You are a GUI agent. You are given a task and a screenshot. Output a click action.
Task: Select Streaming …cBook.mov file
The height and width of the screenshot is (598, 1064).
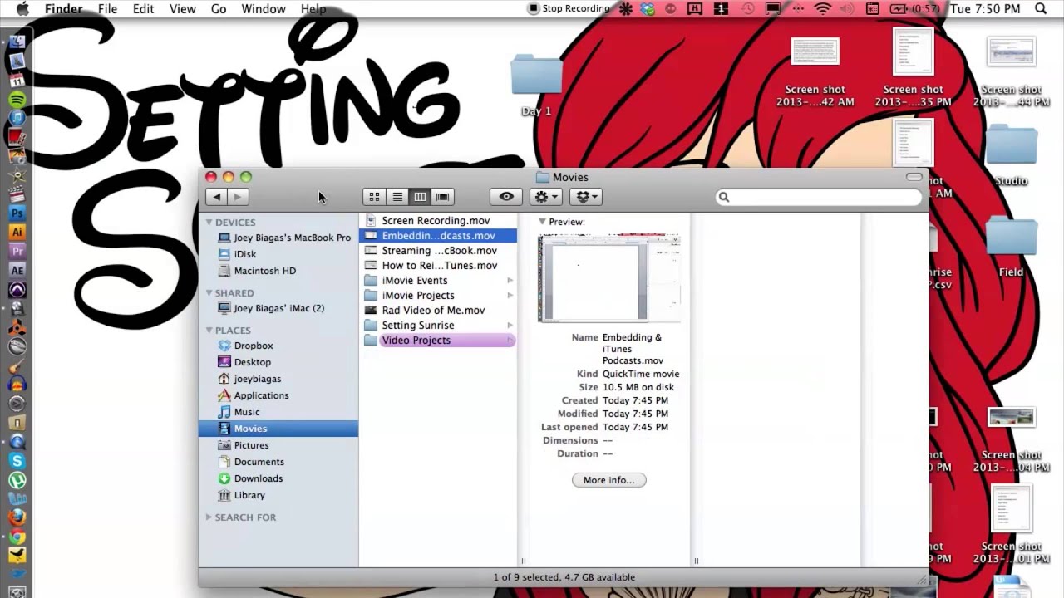[x=438, y=251]
